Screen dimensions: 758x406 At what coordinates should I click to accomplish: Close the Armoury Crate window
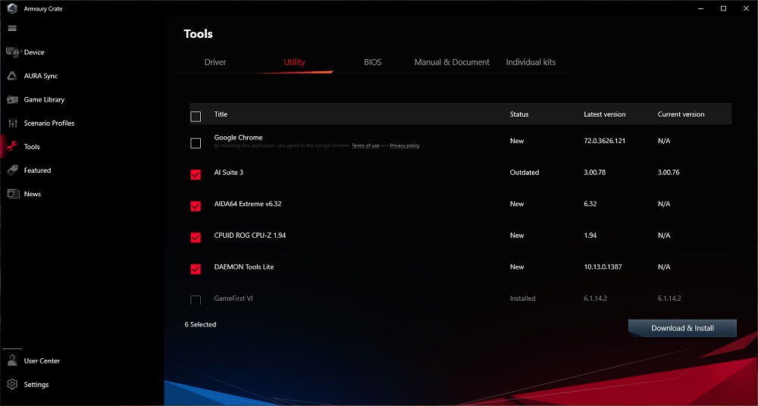(x=745, y=8)
